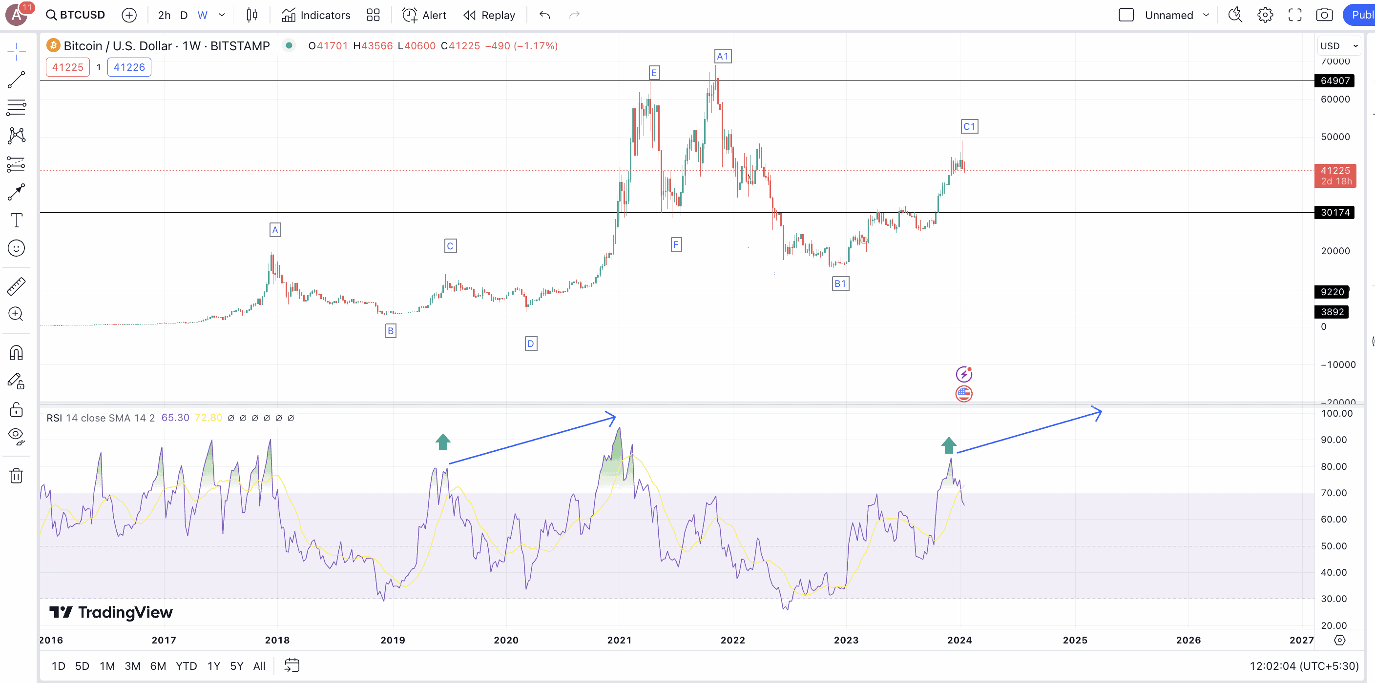This screenshot has width=1375, height=683.
Task: Click the 64907 horizontal line price label
Action: (x=1335, y=80)
